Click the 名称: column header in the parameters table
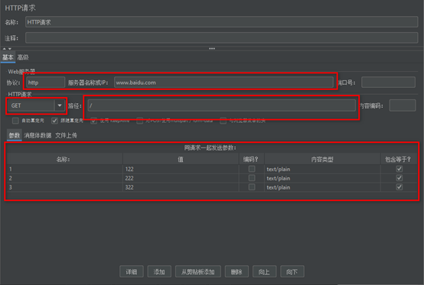424x285 pixels. coord(65,159)
